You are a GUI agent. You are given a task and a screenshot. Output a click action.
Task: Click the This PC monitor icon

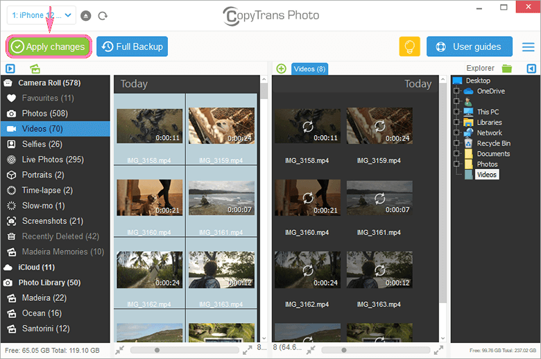(x=469, y=112)
